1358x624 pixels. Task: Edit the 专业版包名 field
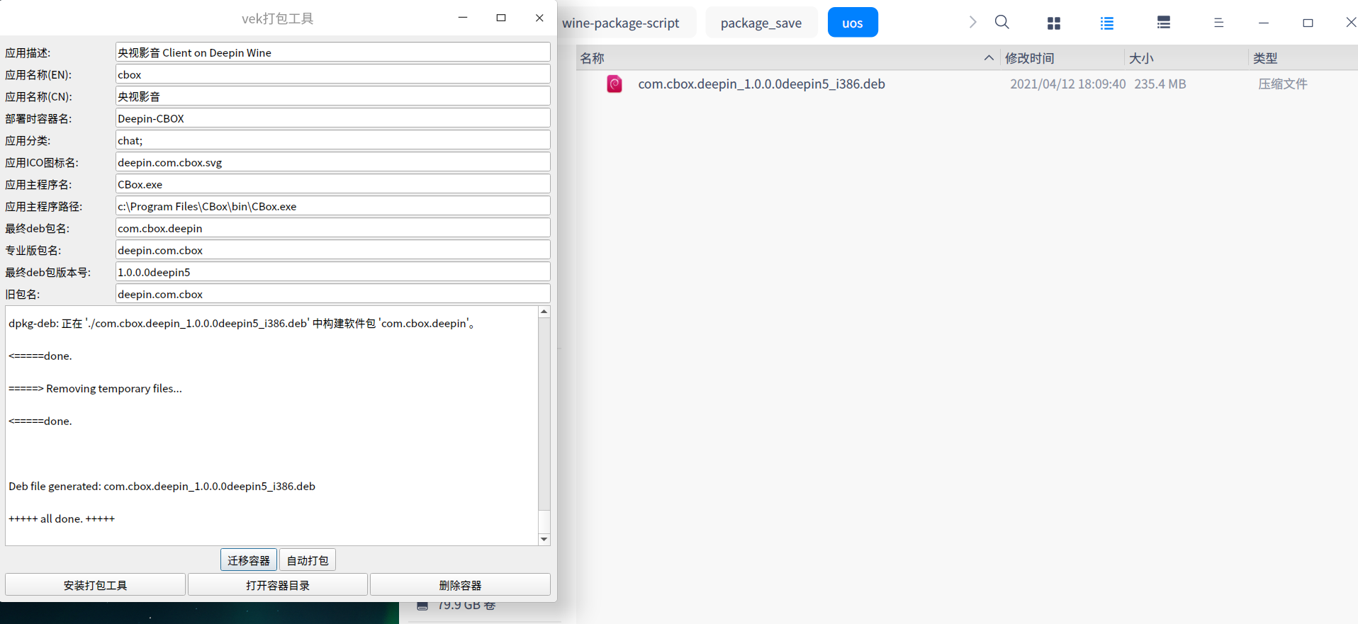point(332,250)
